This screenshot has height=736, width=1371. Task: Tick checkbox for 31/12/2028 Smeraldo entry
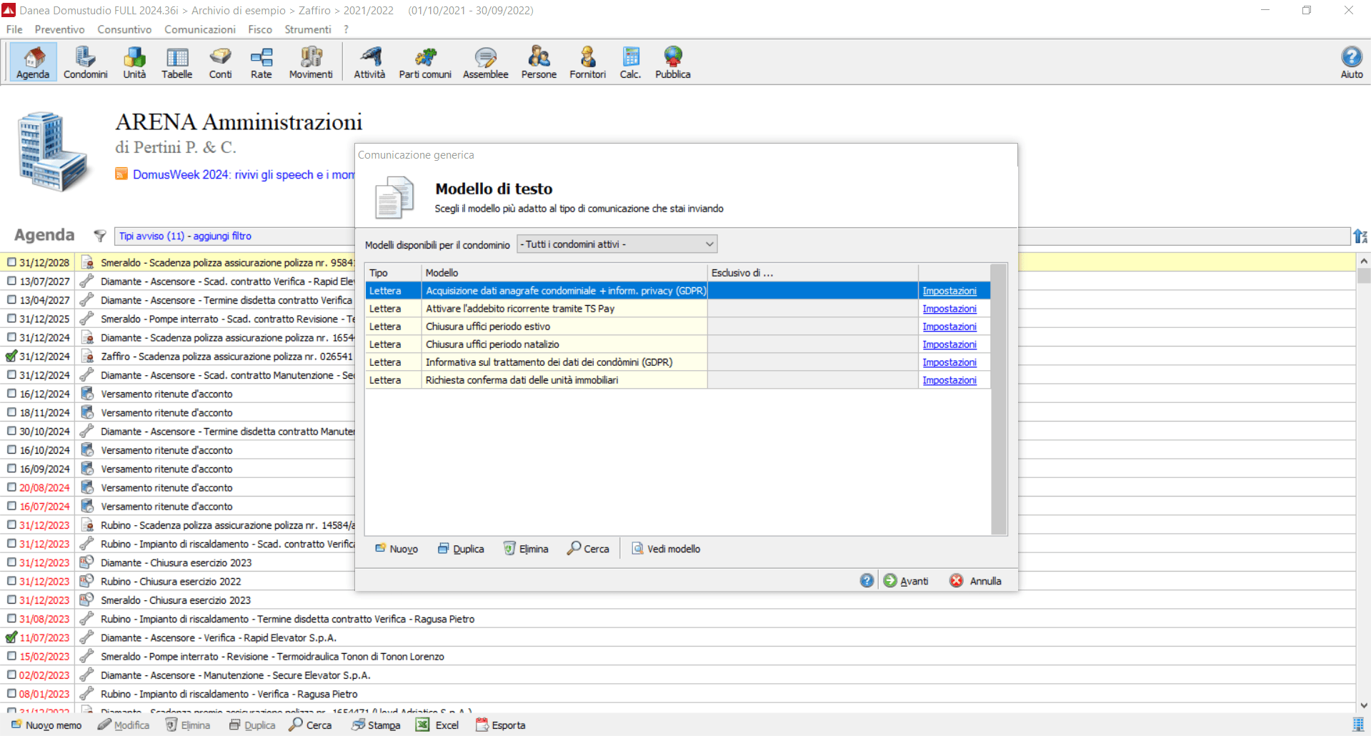(11, 262)
